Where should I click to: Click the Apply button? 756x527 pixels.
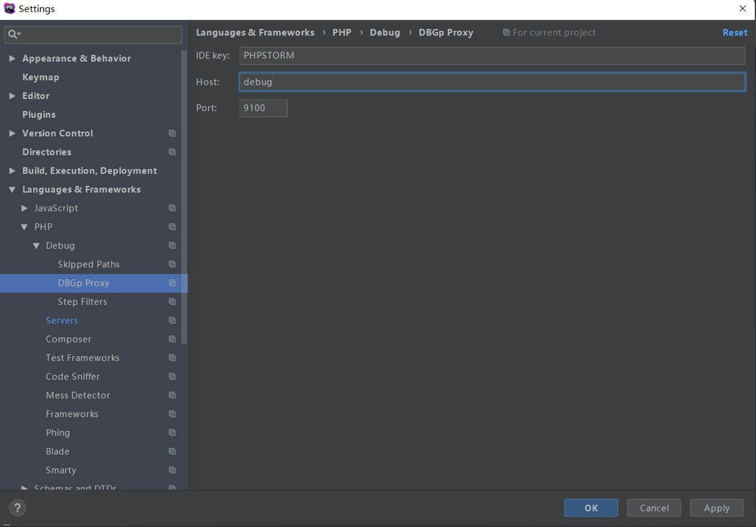(x=717, y=508)
